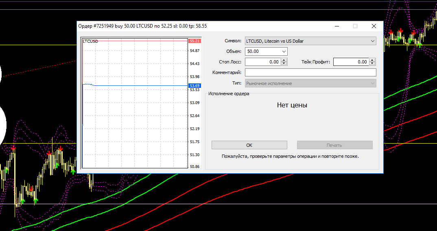437x231 pixels.
Task: Click the Исполнение ордера group label
Action: [229, 94]
